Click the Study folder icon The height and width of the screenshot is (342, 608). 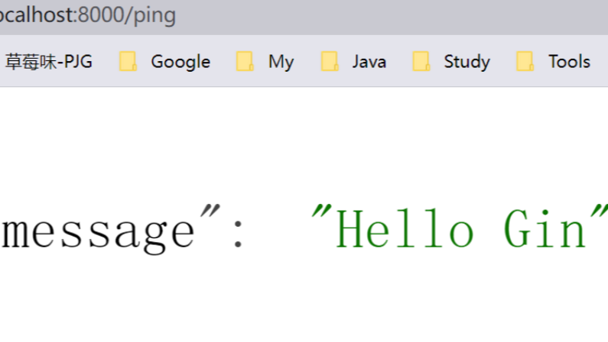tap(421, 62)
